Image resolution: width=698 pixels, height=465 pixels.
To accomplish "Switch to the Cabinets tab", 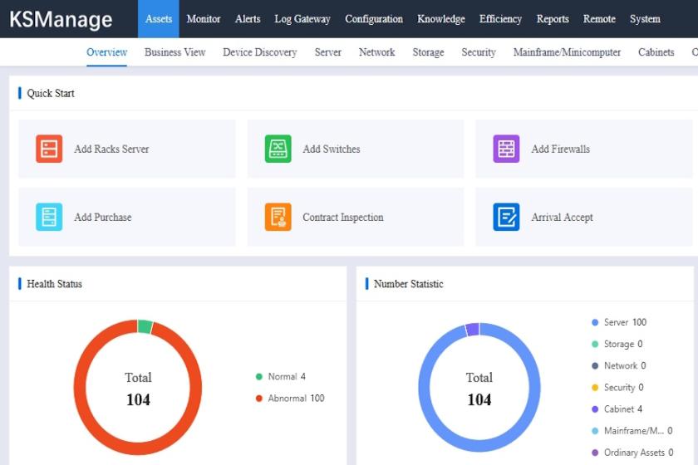I will tap(656, 52).
